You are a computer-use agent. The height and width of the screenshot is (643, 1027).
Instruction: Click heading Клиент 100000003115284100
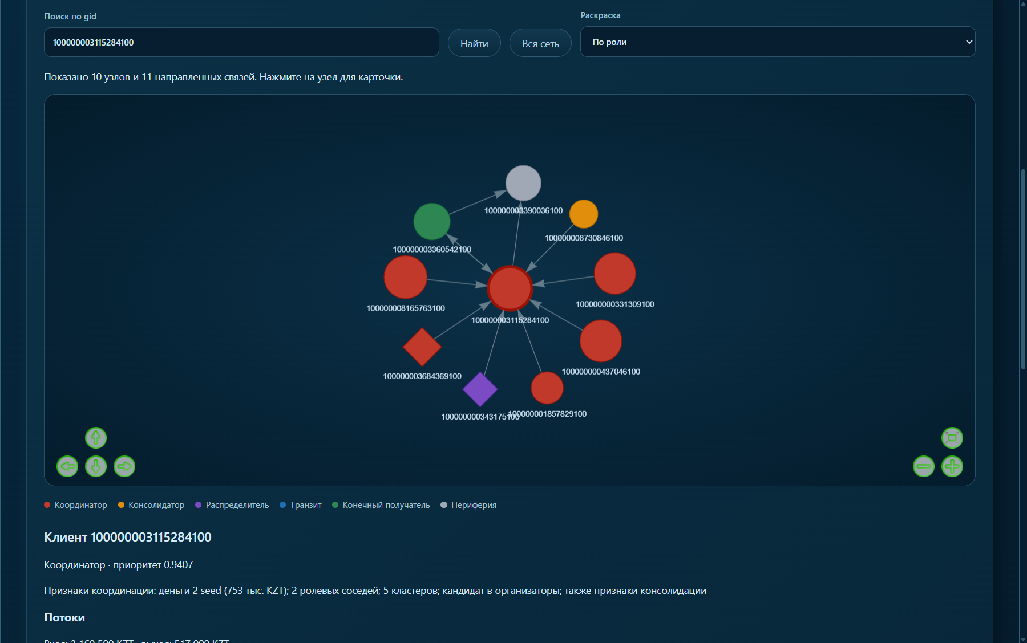click(128, 537)
